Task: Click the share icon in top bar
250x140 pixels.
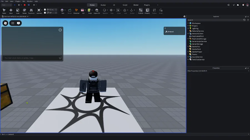Action: [228, 5]
